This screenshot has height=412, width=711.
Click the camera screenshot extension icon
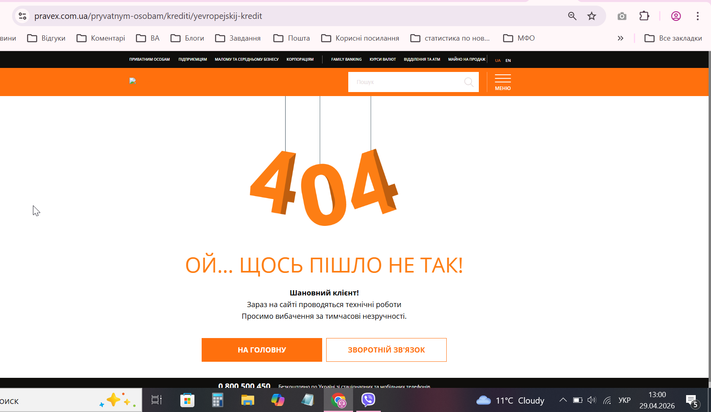[622, 16]
